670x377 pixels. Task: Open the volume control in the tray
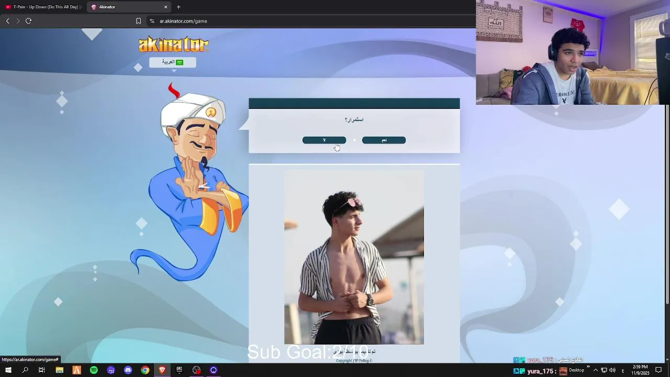coord(612,370)
